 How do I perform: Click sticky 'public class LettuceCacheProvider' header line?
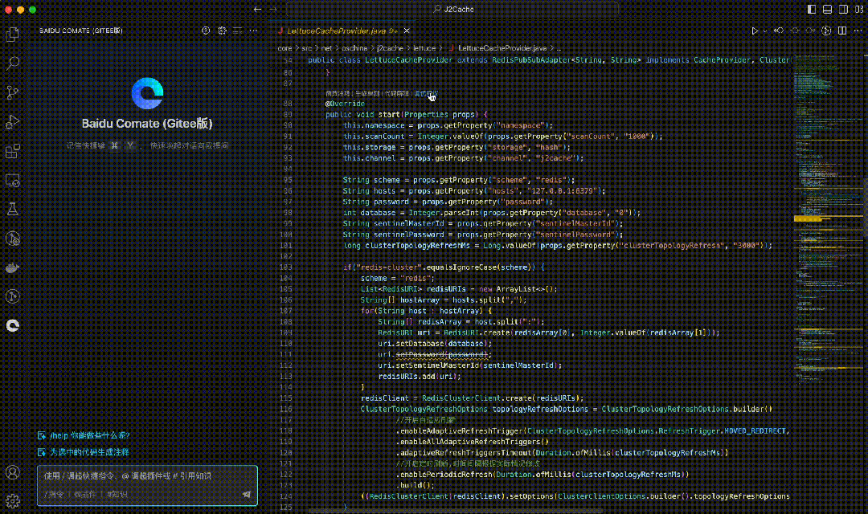tap(548, 59)
